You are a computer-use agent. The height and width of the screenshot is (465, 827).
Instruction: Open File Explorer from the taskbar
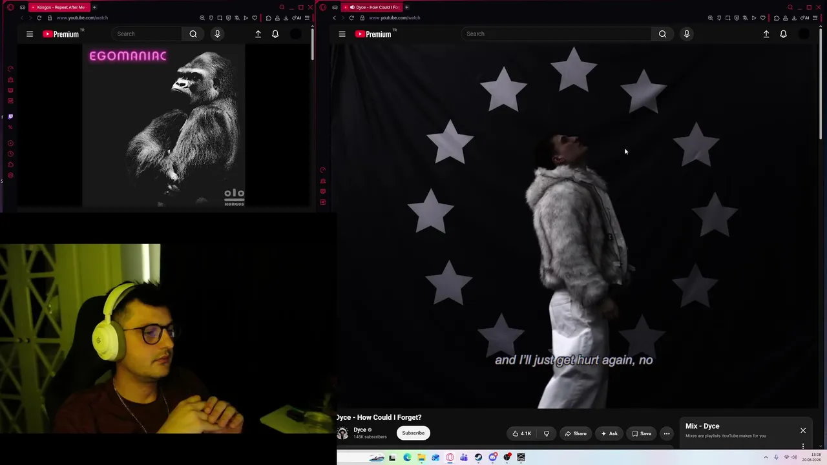click(421, 457)
